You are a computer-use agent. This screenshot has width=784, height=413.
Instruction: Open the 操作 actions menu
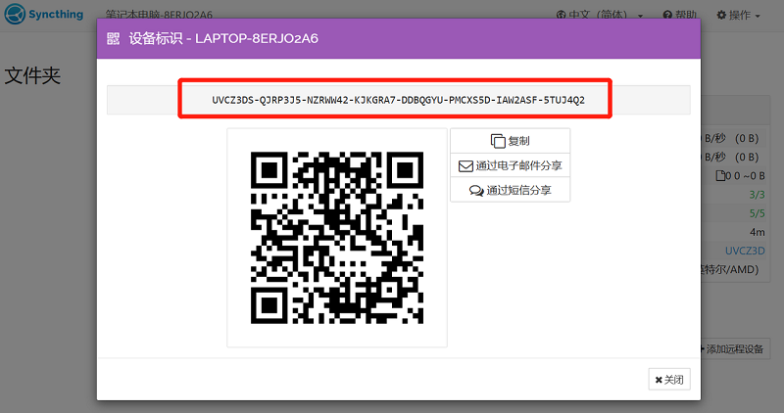(x=739, y=15)
